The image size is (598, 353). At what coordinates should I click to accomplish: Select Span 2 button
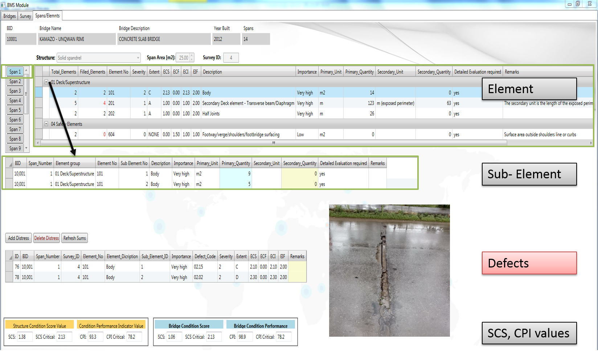point(15,82)
